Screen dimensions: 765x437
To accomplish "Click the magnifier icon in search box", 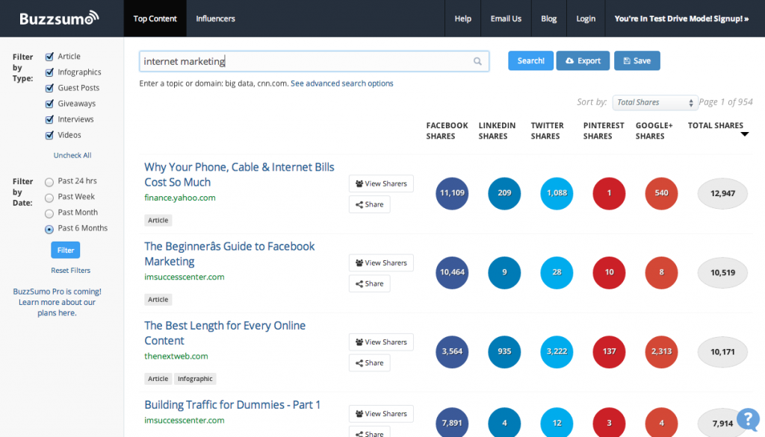I will coord(477,61).
